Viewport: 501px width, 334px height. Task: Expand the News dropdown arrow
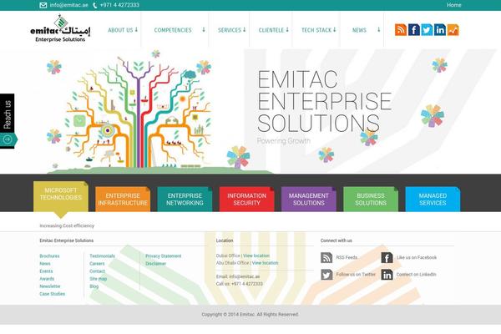tap(378, 30)
